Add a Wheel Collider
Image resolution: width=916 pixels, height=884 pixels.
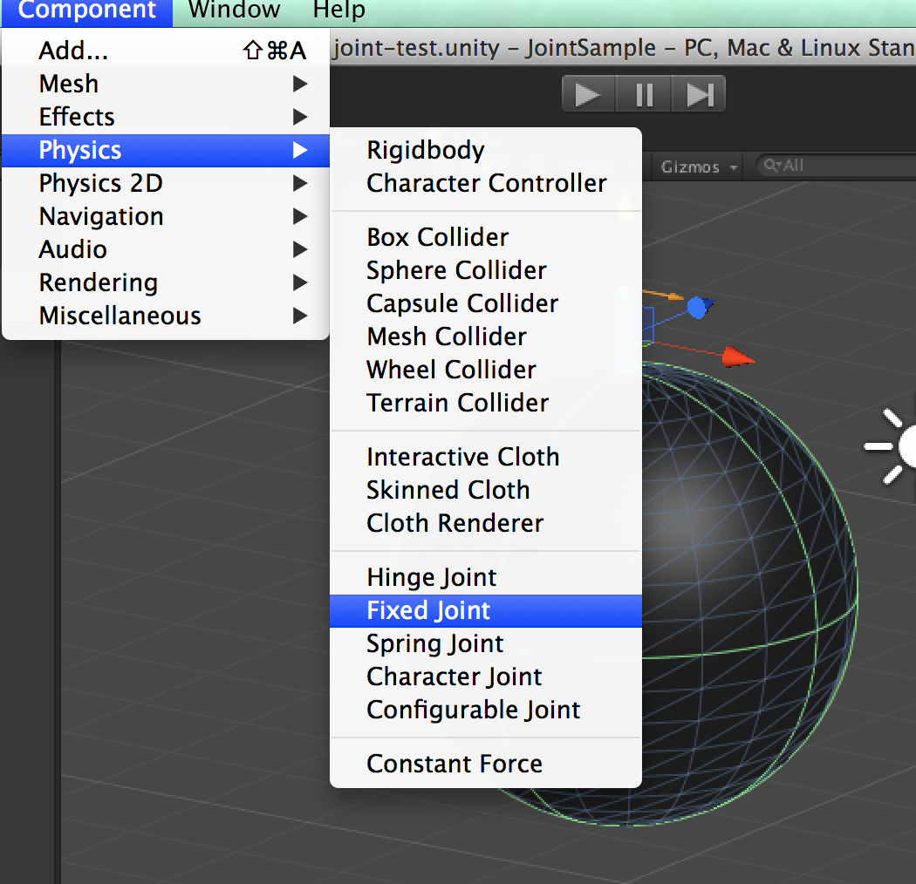(485, 371)
